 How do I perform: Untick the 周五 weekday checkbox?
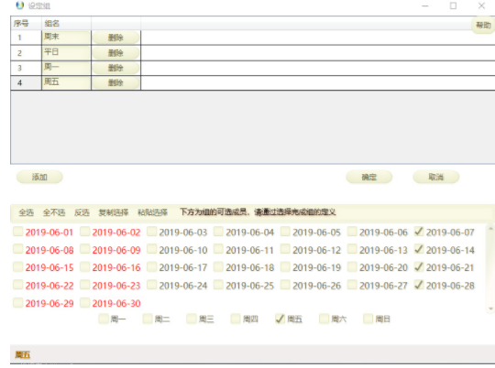(x=280, y=319)
